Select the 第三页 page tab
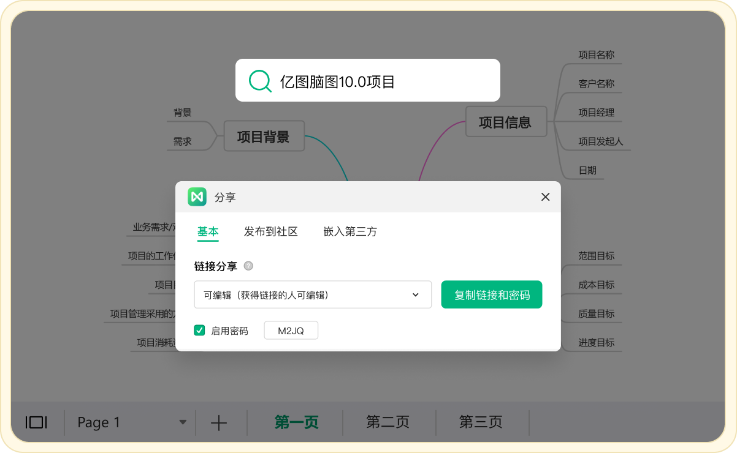Screen dimensions: 737x453 coord(481,422)
